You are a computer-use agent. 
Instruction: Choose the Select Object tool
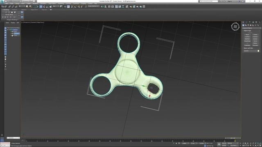[27, 7]
